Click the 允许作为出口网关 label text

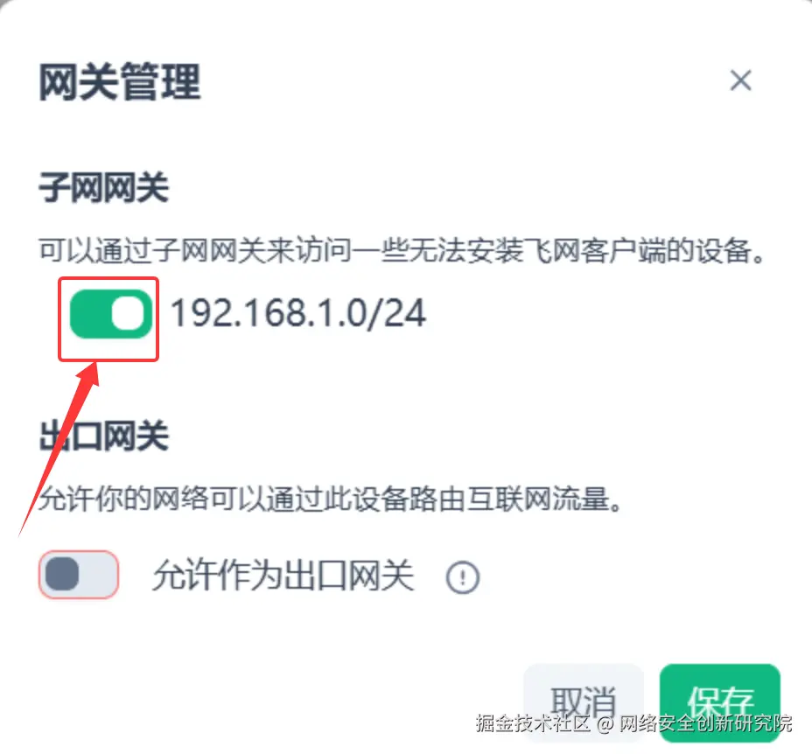pos(283,576)
